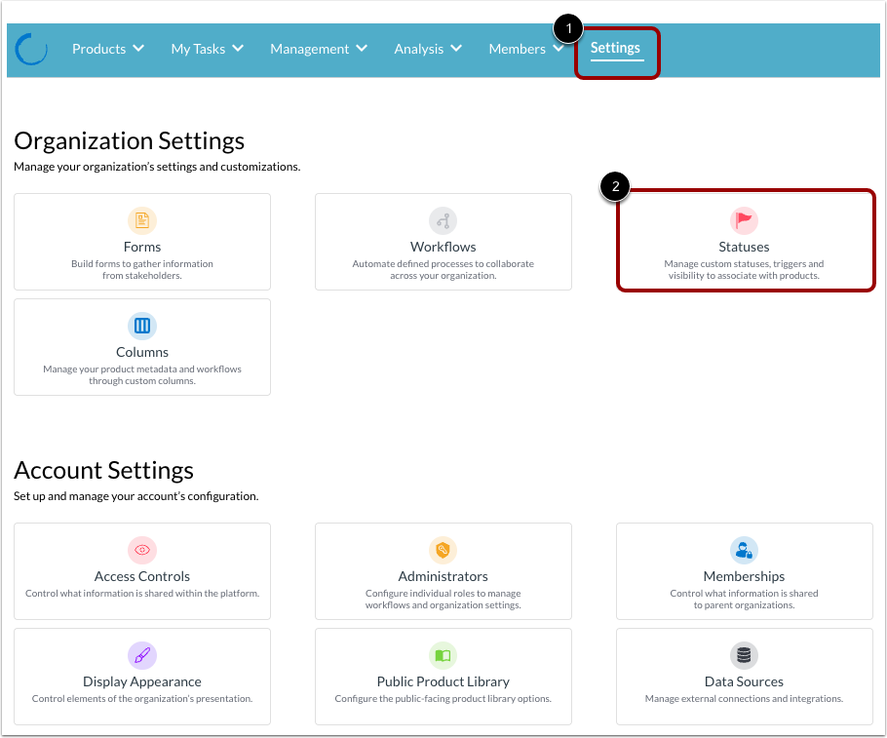Open Access Controls settings
Screen dimensions: 887x738
(x=141, y=571)
